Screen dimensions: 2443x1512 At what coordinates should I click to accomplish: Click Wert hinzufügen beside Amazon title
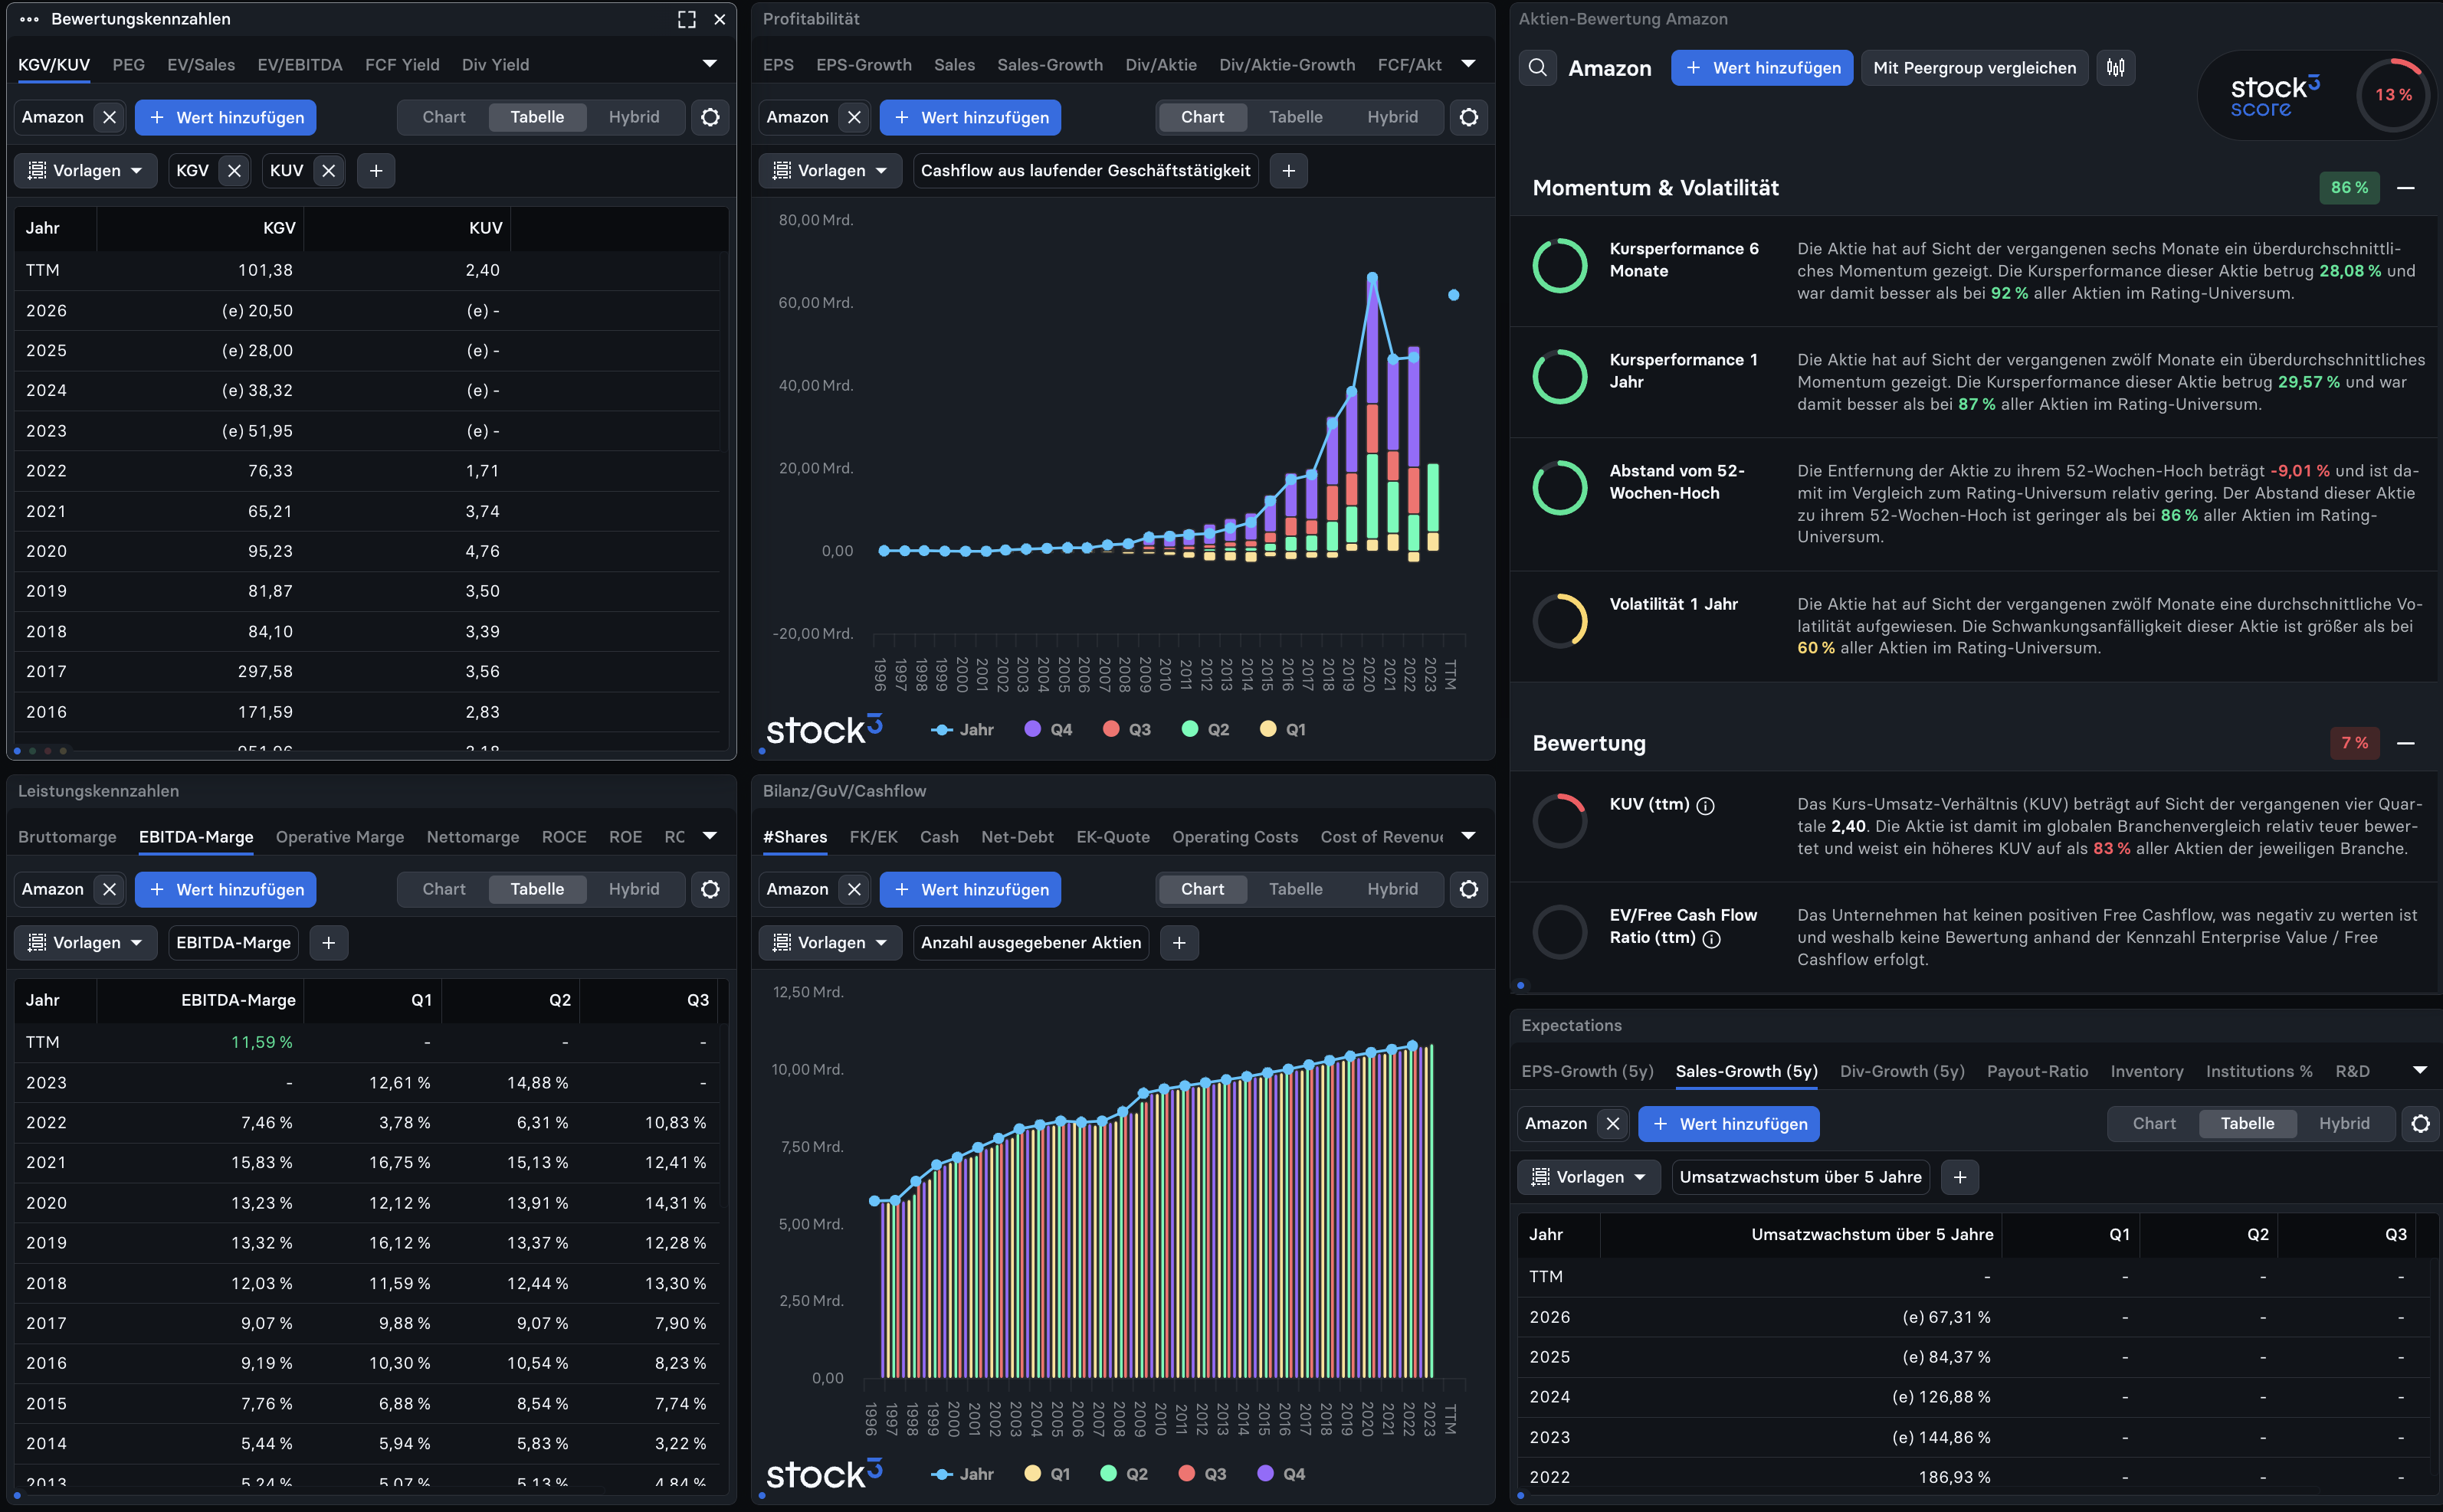point(1762,68)
